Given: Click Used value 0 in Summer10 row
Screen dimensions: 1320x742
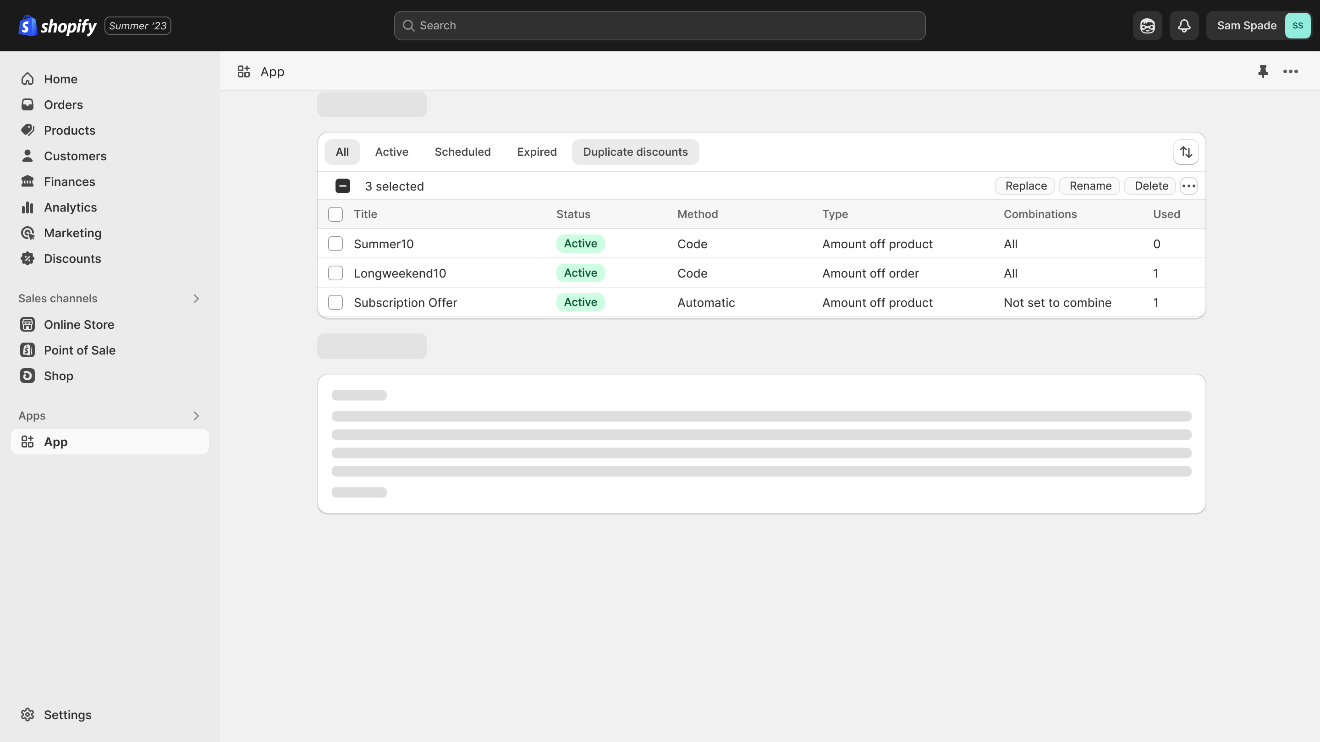Looking at the screenshot, I should [x=1156, y=244].
